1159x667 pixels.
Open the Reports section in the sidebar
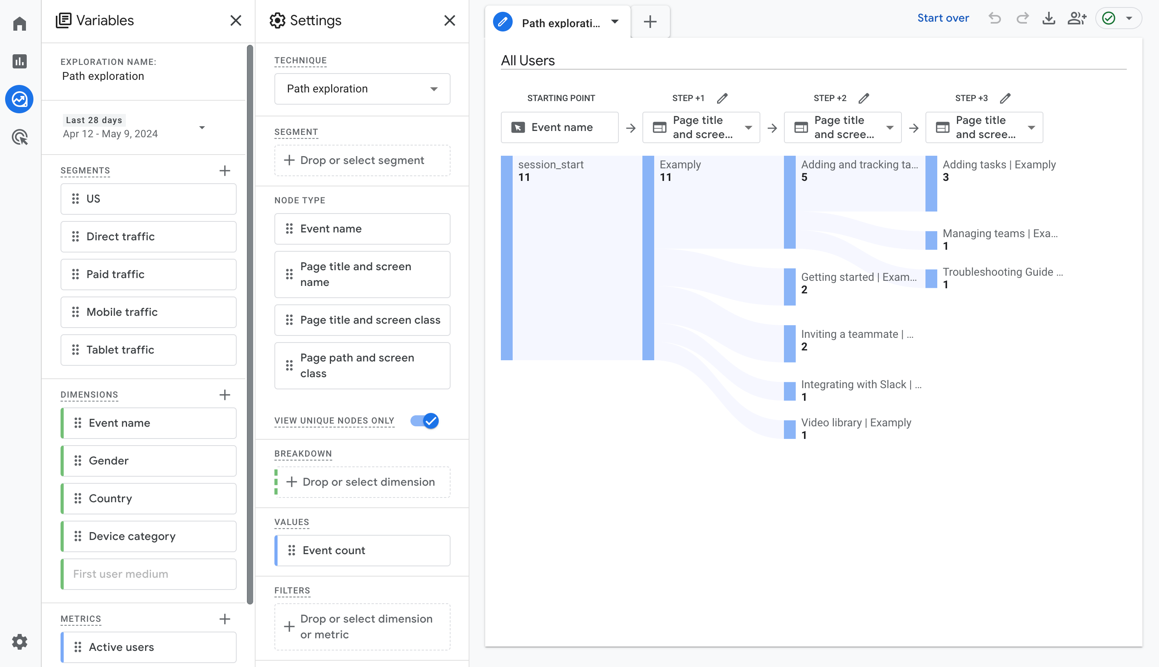19,61
